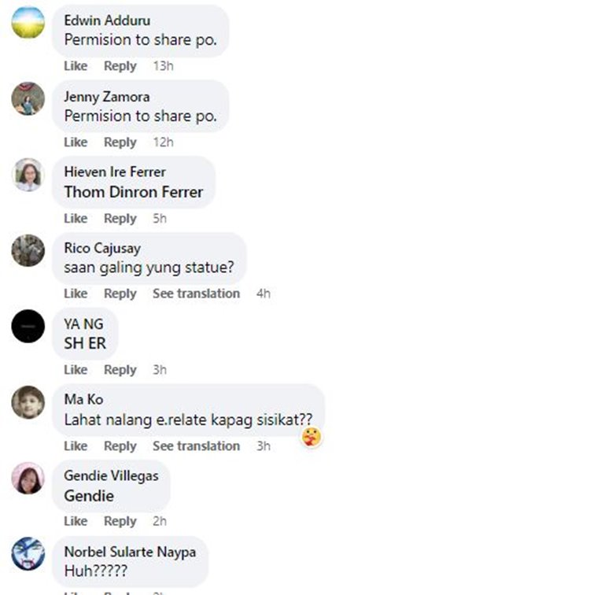Open Ma Ko's profile photo
This screenshot has height=595, width=590.
point(28,402)
